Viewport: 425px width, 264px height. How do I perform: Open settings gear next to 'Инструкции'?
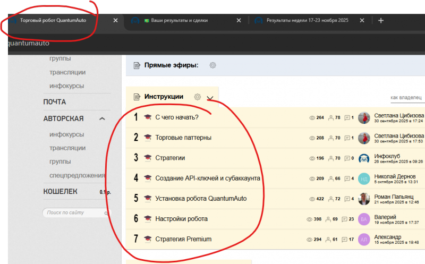pyautogui.click(x=197, y=97)
